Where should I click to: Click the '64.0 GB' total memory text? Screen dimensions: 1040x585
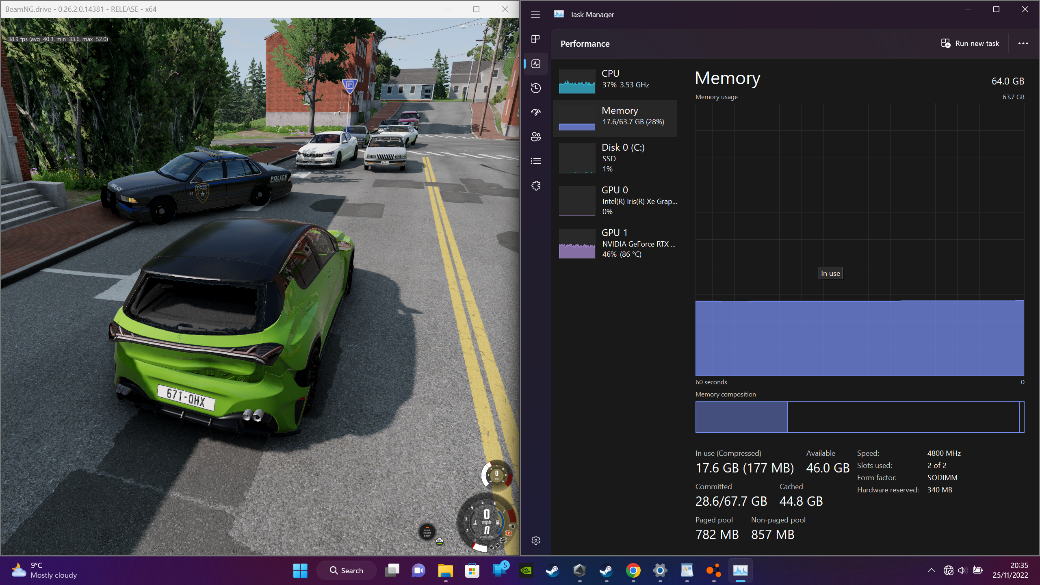coord(1007,81)
